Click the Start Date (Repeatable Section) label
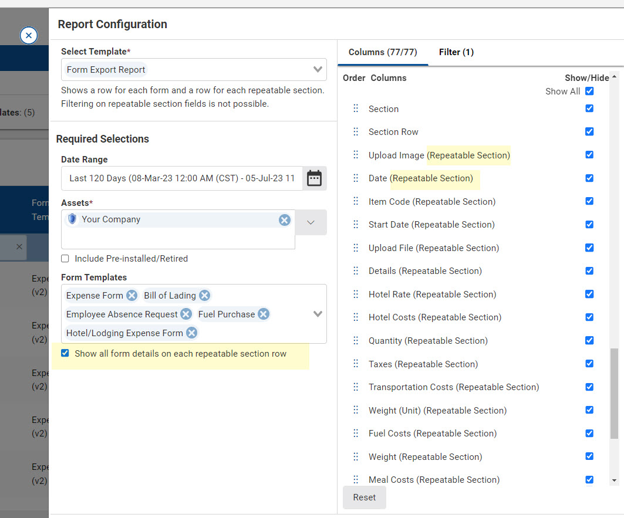Screen dimensions: 624x518 tap(431, 224)
